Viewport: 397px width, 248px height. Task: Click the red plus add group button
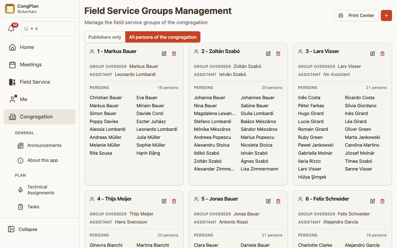click(386, 15)
